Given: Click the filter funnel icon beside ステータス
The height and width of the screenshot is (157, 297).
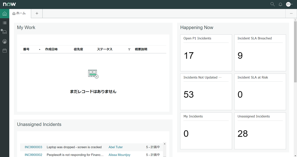Looking at the screenshot, I should click(129, 49).
